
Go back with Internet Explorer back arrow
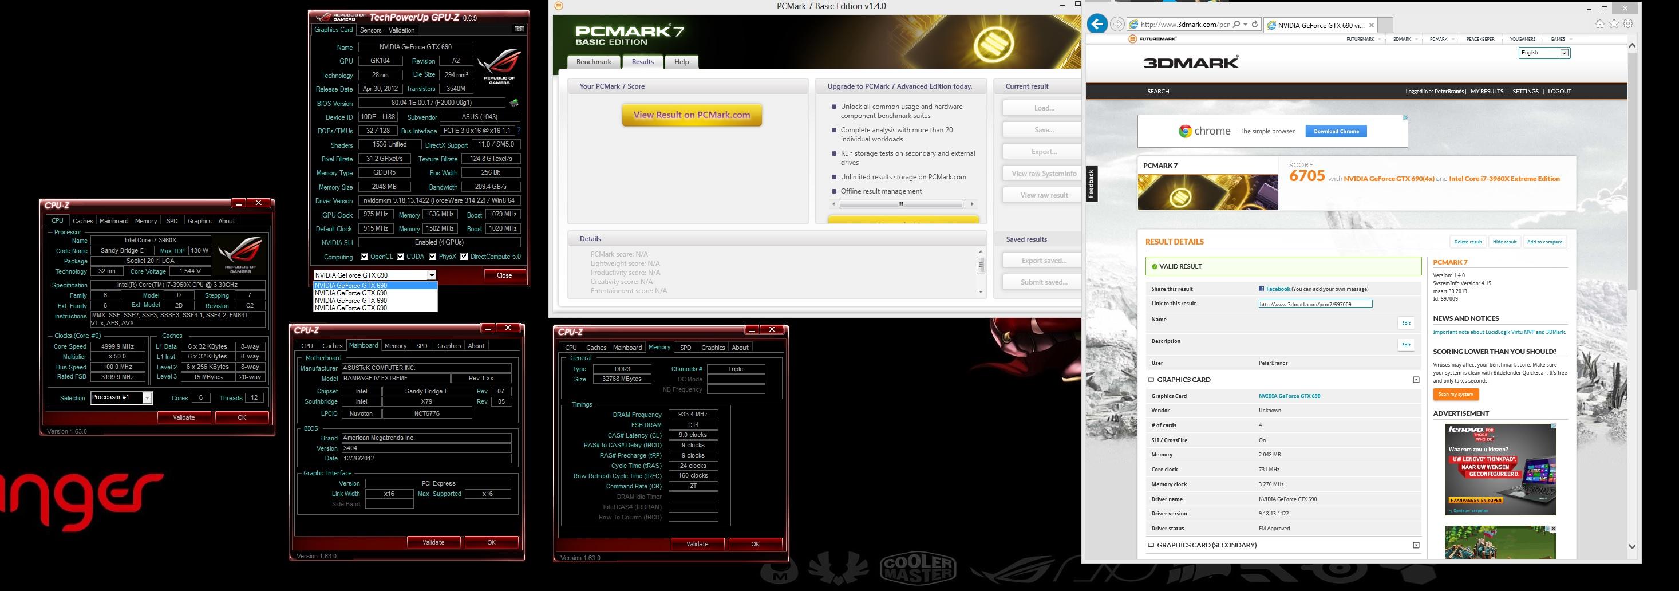[1097, 24]
